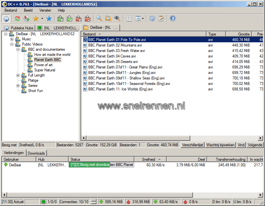Collapse the DieBaai root tree node
Viewport: 265px width, 206px height.
(6, 34)
